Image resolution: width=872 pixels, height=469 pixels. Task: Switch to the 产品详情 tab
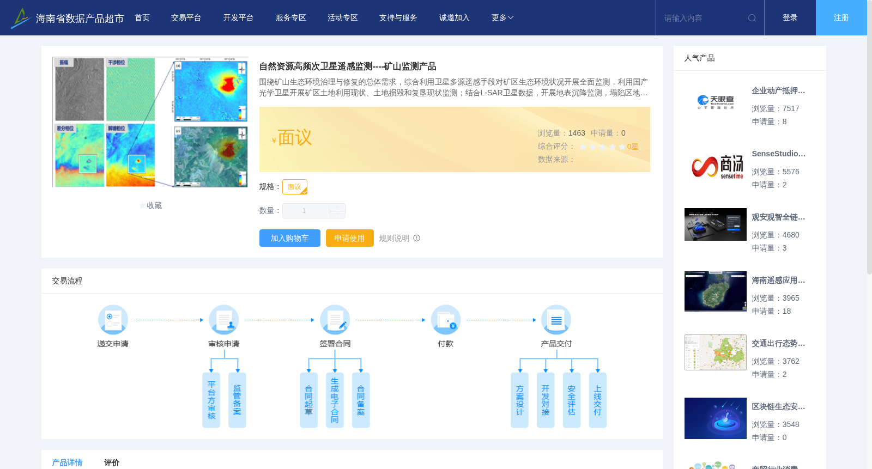[x=67, y=462]
